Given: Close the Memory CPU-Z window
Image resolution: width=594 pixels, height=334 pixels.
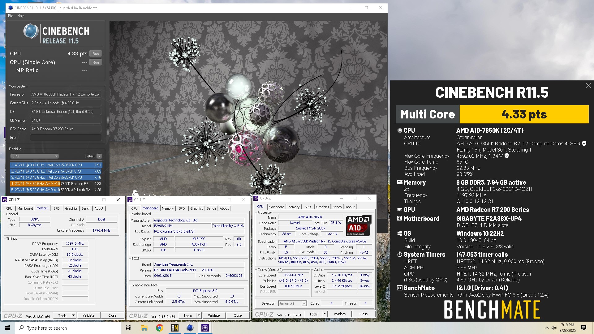Looking at the screenshot, I should (x=118, y=200).
